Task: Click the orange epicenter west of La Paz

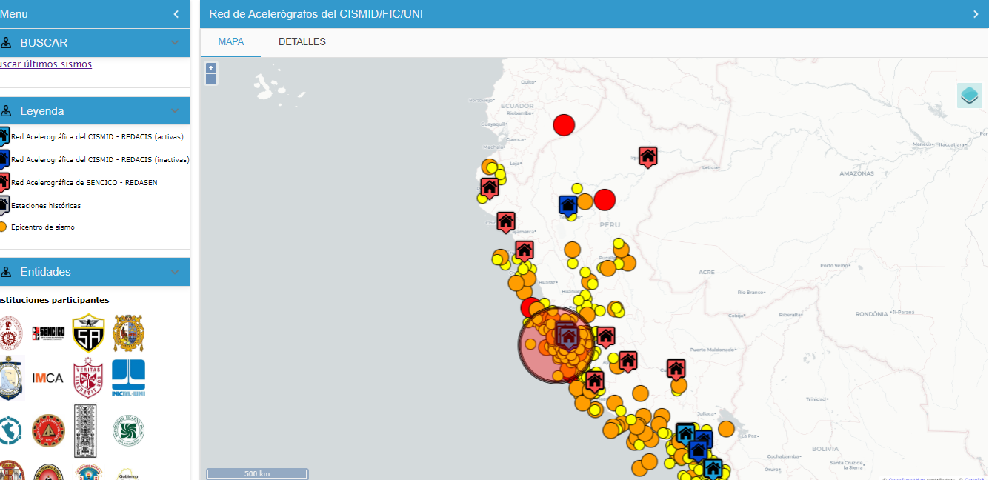Action: [726, 428]
